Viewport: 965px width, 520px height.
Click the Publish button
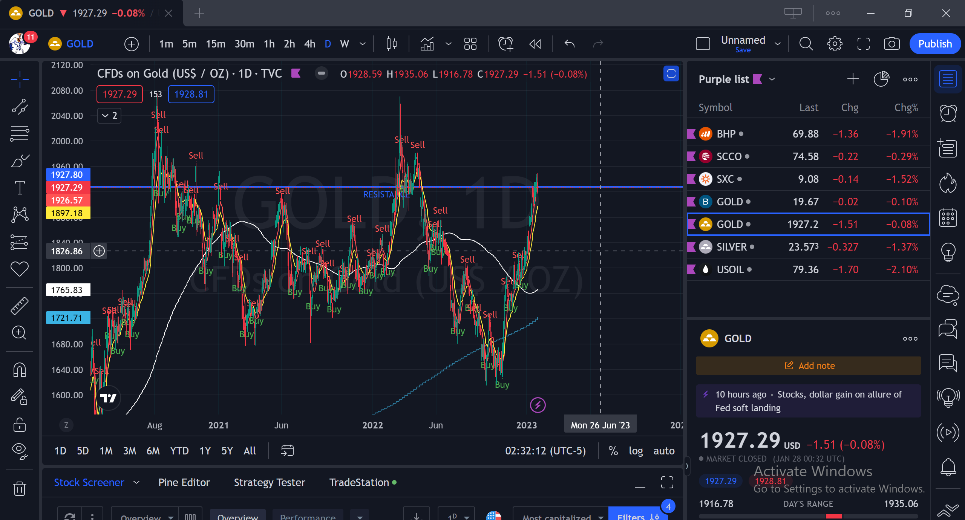[x=935, y=44]
